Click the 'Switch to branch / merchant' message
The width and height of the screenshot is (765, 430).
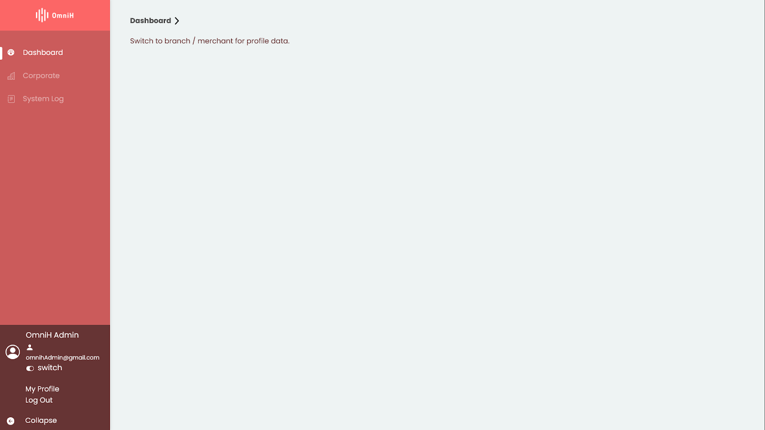[210, 41]
